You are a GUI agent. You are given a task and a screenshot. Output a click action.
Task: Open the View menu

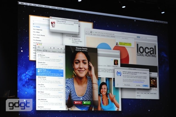(x=35, y=5)
